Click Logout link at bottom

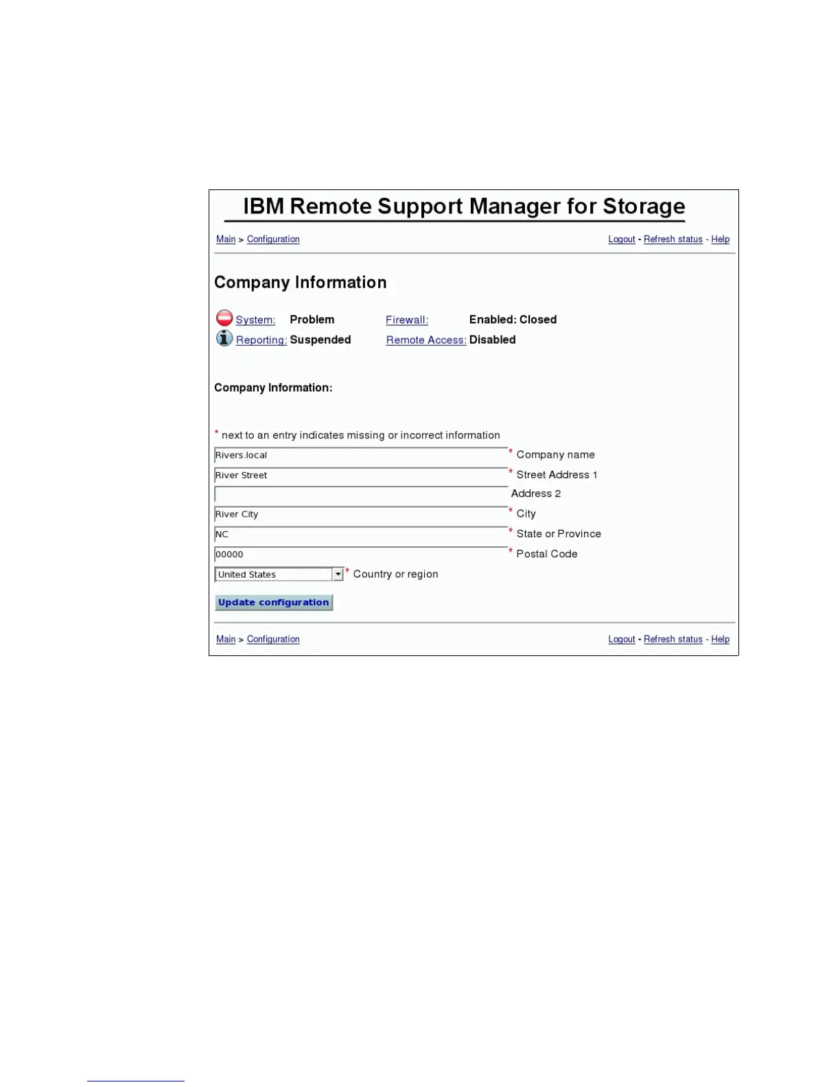[622, 639]
